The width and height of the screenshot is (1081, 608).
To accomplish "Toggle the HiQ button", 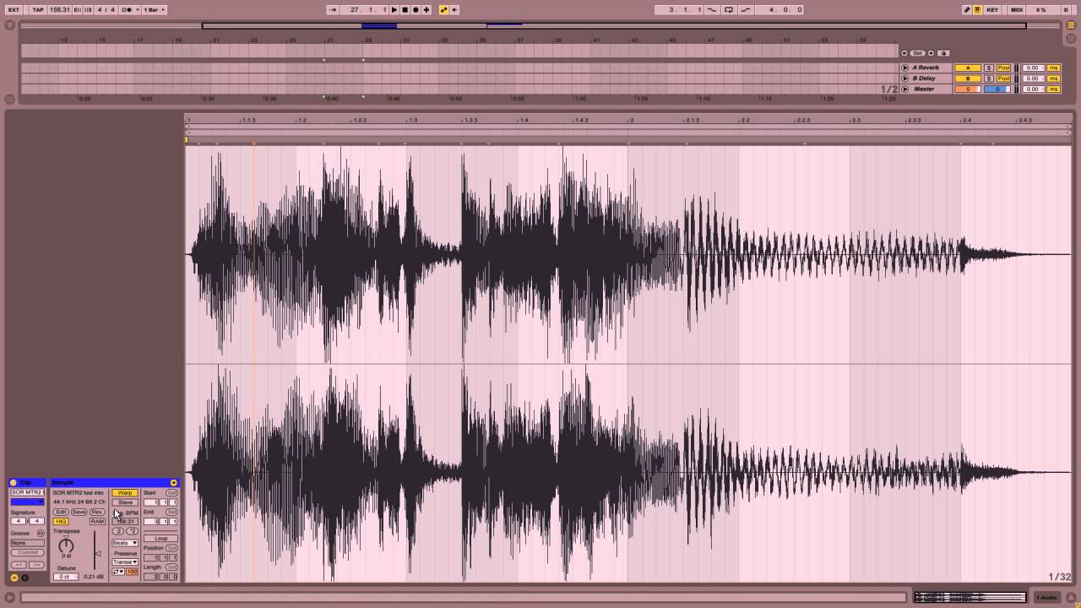I will 61,522.
